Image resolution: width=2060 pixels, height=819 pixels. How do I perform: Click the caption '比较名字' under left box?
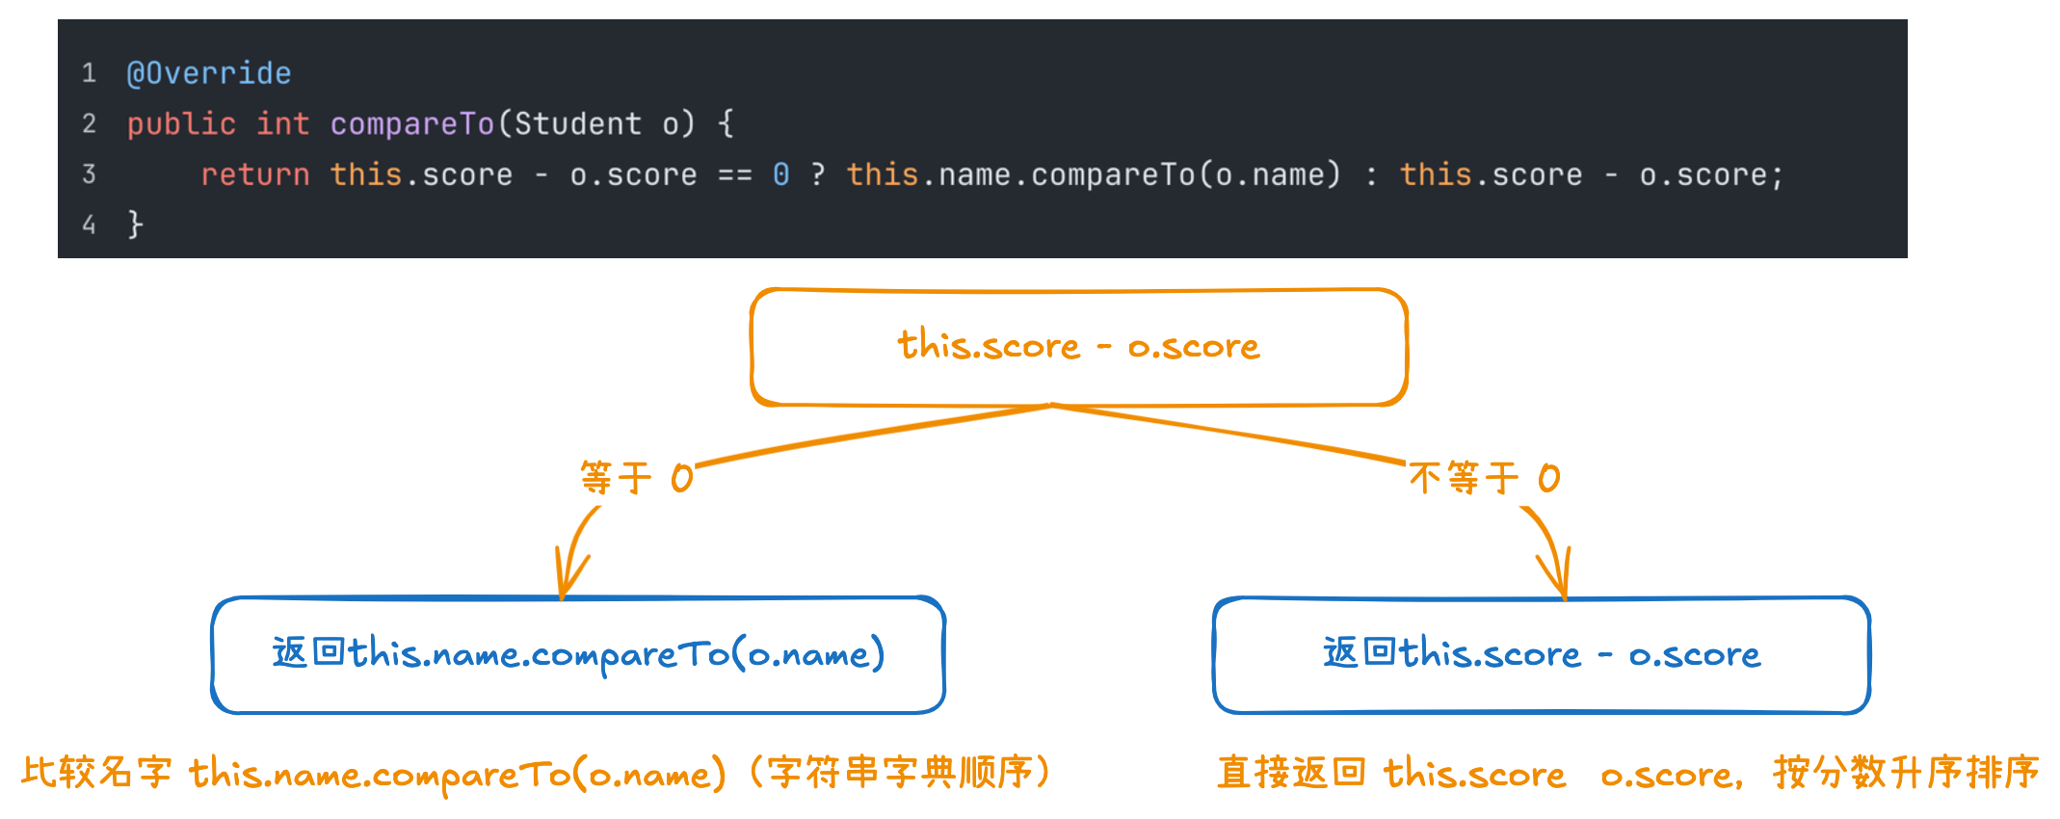pos(96,773)
